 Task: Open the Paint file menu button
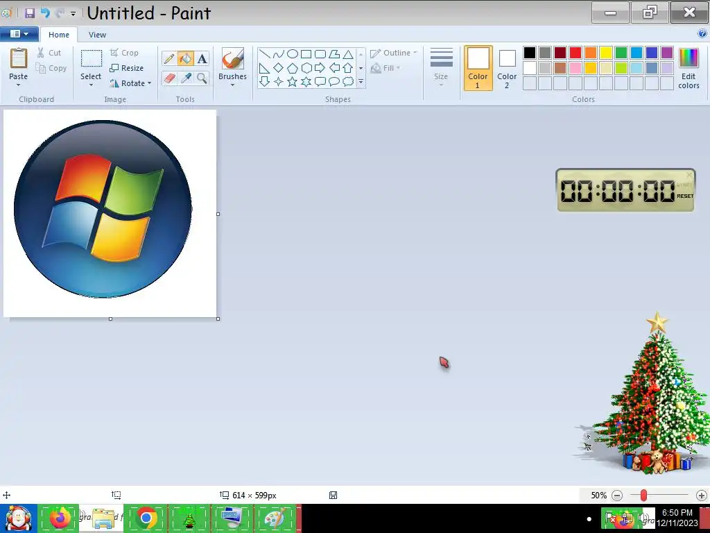[19, 33]
